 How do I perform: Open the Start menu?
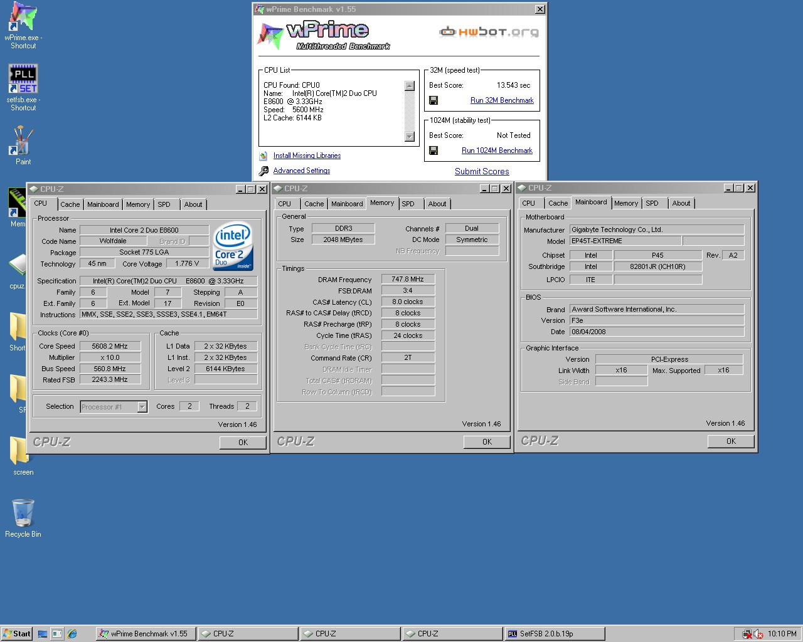[17, 634]
